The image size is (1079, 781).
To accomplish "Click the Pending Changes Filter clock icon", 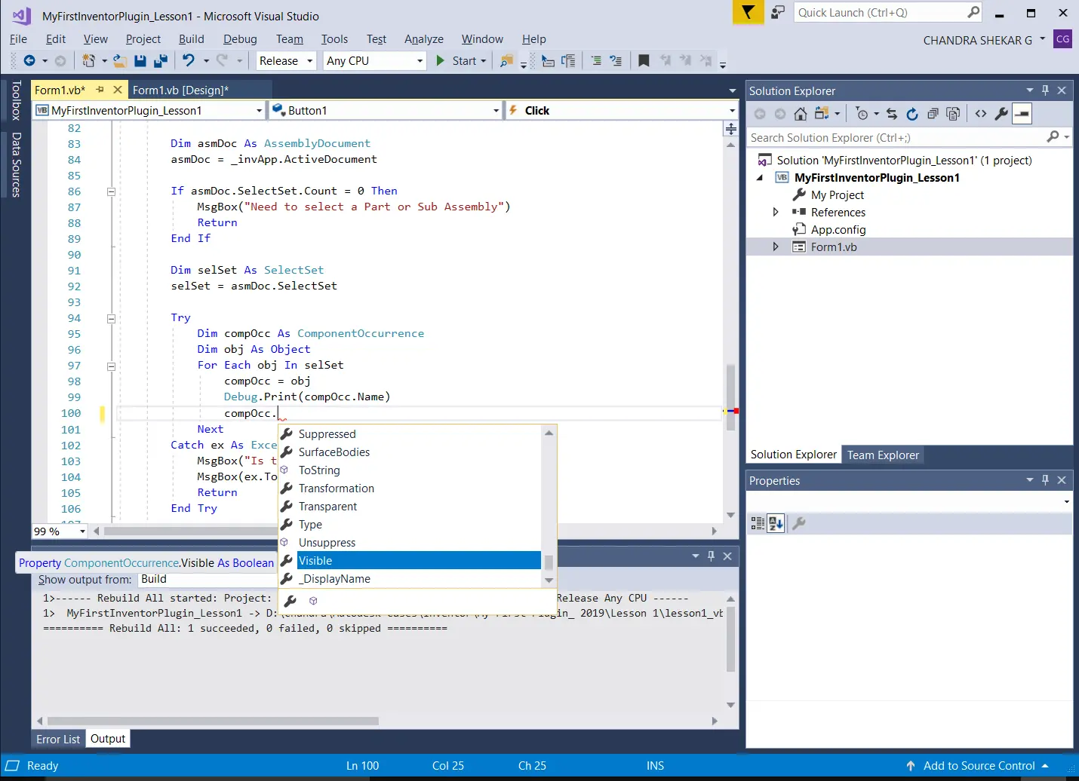I will pos(862,114).
